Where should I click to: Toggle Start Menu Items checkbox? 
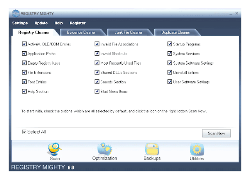tap(97, 91)
